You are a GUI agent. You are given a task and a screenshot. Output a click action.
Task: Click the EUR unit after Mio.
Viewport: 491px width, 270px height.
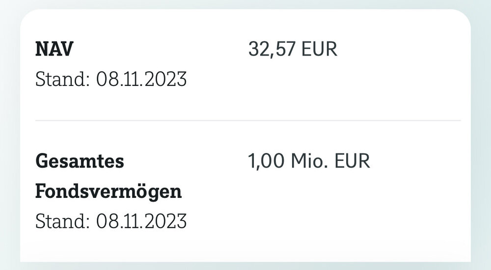352,162
